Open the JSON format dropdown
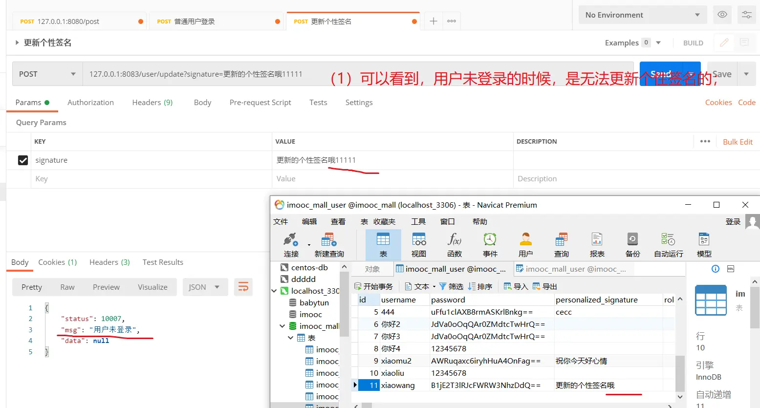Viewport: 760px width, 408px height. click(205, 287)
